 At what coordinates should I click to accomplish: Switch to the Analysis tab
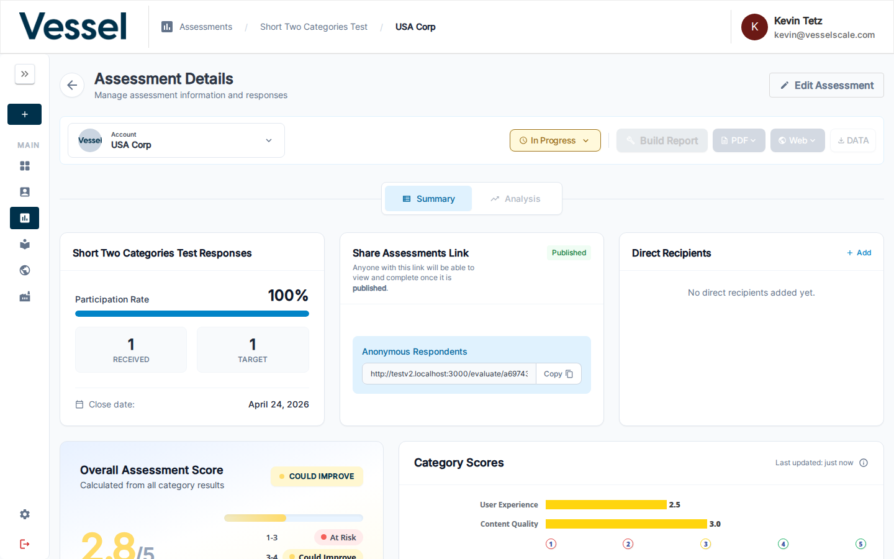[x=515, y=199]
